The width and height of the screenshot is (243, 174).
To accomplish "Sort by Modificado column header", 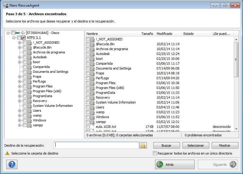I will pos(168,34).
